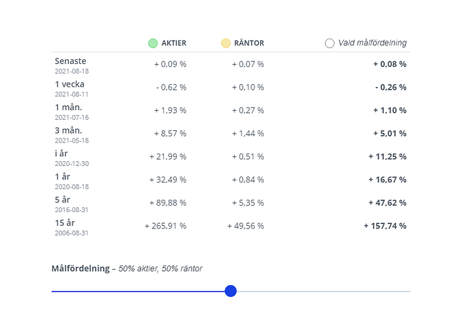Select the Vald målfördelning empty circle
The height and width of the screenshot is (323, 475).
point(330,43)
